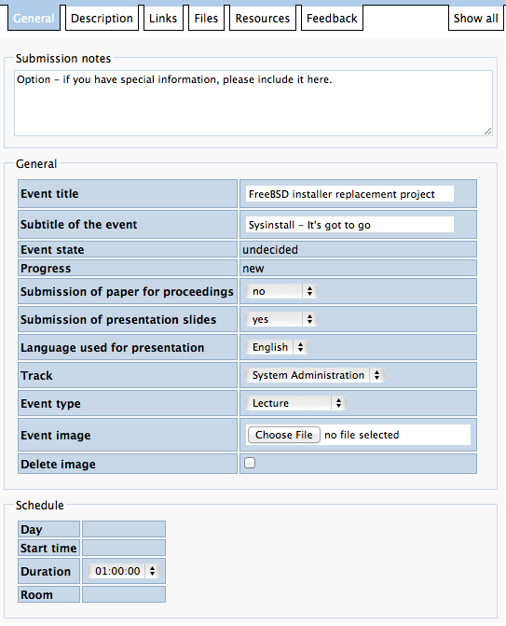The width and height of the screenshot is (506, 626).
Task: Open the Feedback tab
Action: pos(332,19)
